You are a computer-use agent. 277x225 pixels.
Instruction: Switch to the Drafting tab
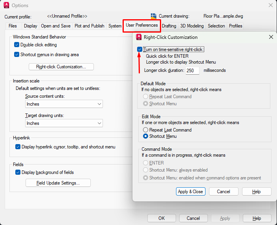[169, 26]
